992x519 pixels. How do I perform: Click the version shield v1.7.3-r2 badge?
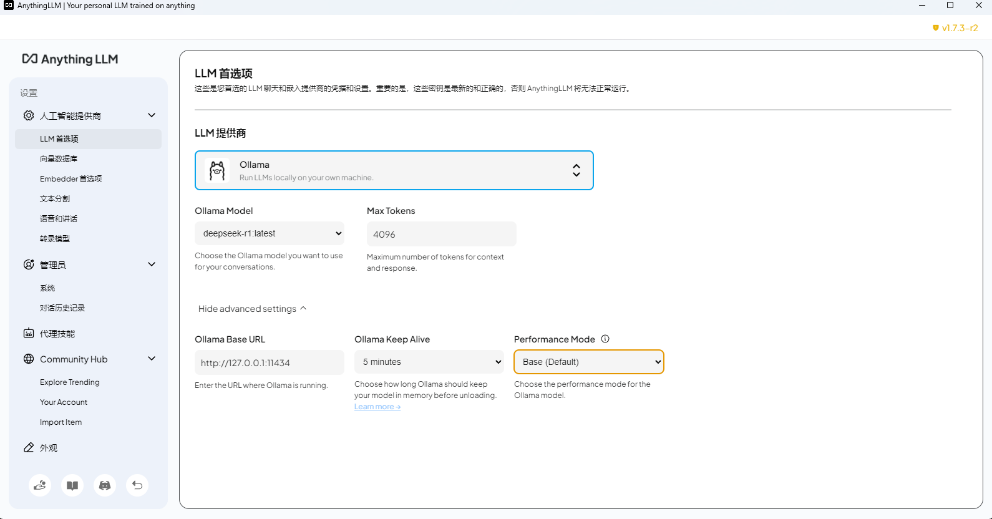[x=955, y=28]
